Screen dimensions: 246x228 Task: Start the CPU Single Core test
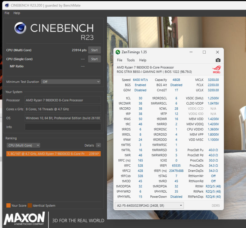[x=94, y=59]
